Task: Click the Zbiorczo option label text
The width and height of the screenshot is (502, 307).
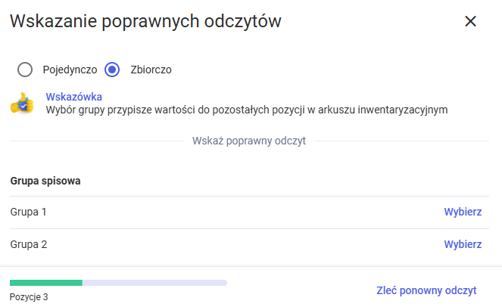Action: [x=151, y=70]
